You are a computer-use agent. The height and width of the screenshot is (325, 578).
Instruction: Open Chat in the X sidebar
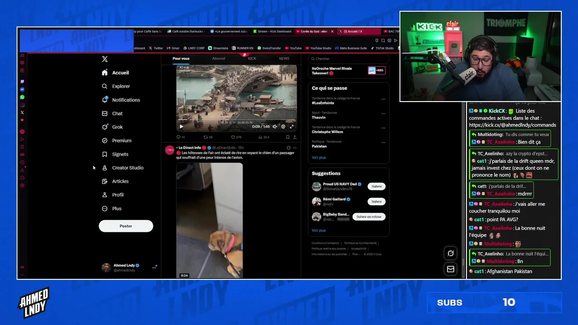pyautogui.click(x=112, y=113)
